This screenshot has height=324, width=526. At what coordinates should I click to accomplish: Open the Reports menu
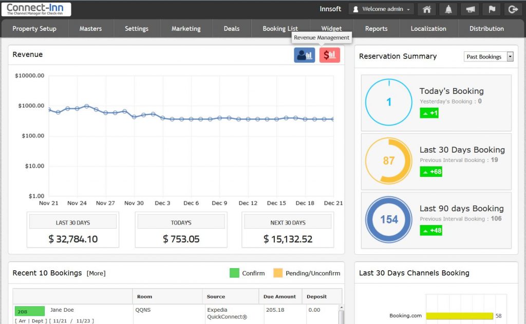click(376, 29)
